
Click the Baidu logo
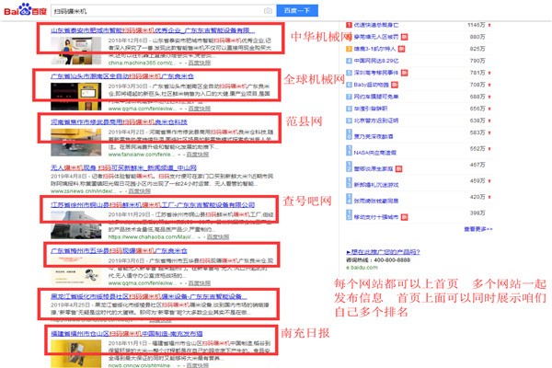click(25, 9)
